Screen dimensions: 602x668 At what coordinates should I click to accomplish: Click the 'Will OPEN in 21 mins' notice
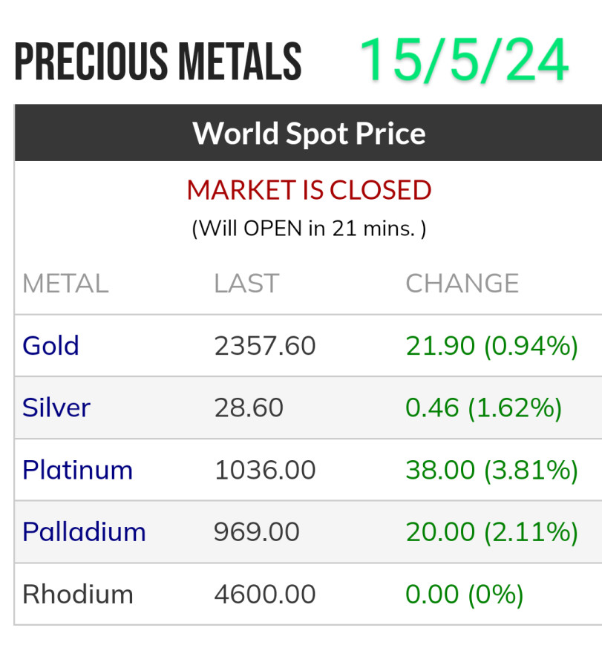(x=309, y=228)
